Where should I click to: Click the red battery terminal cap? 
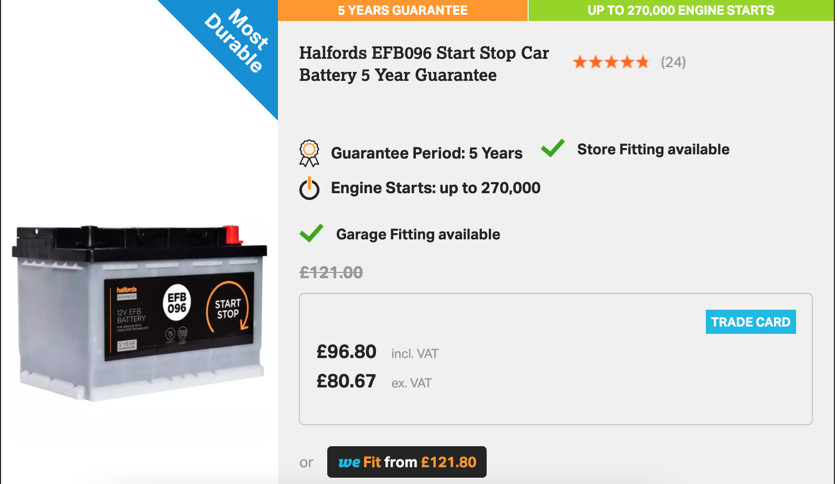pyautogui.click(x=232, y=235)
